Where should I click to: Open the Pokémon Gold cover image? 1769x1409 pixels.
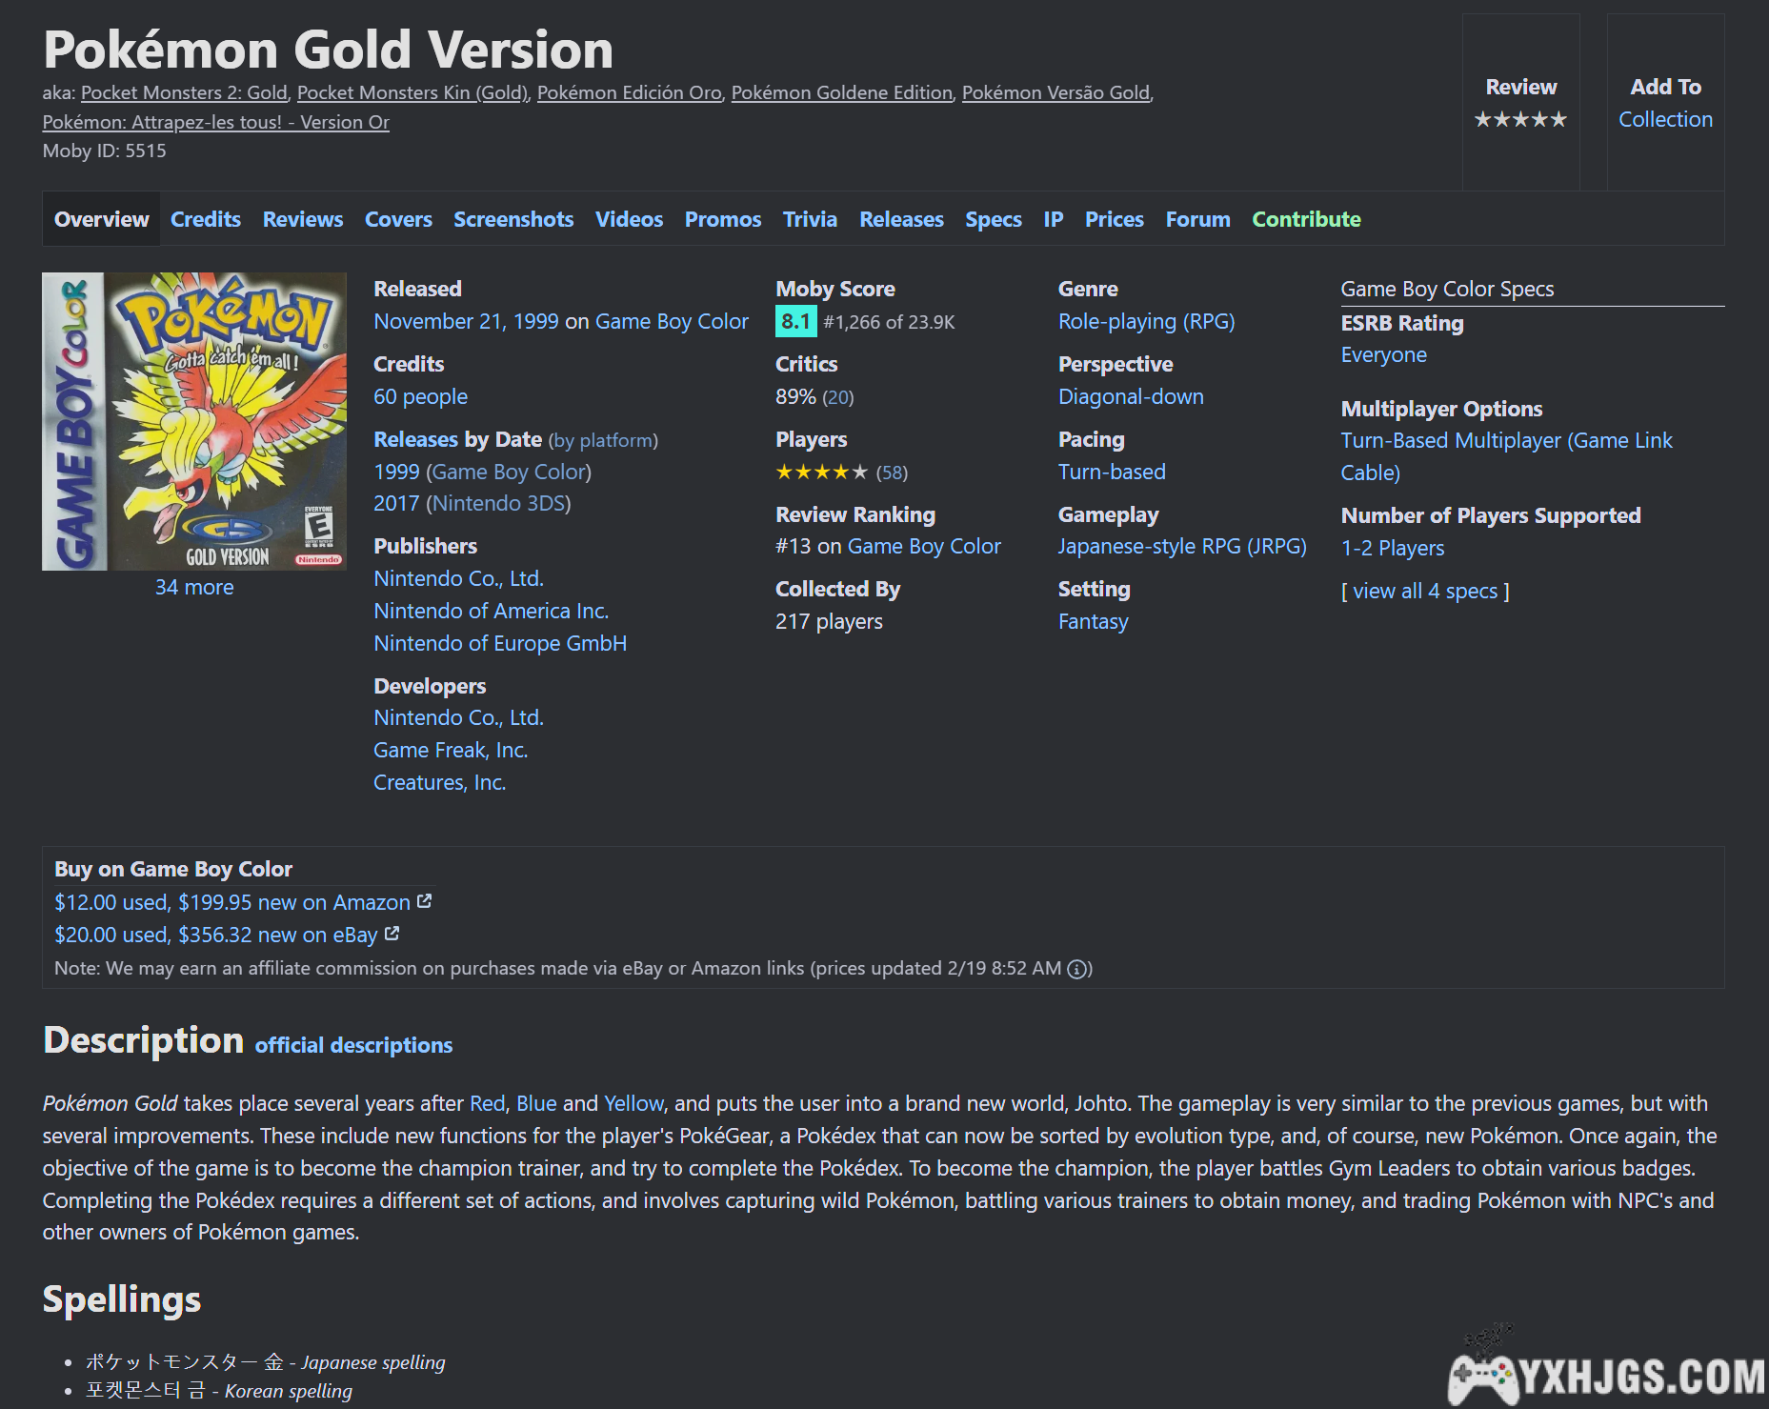194,421
